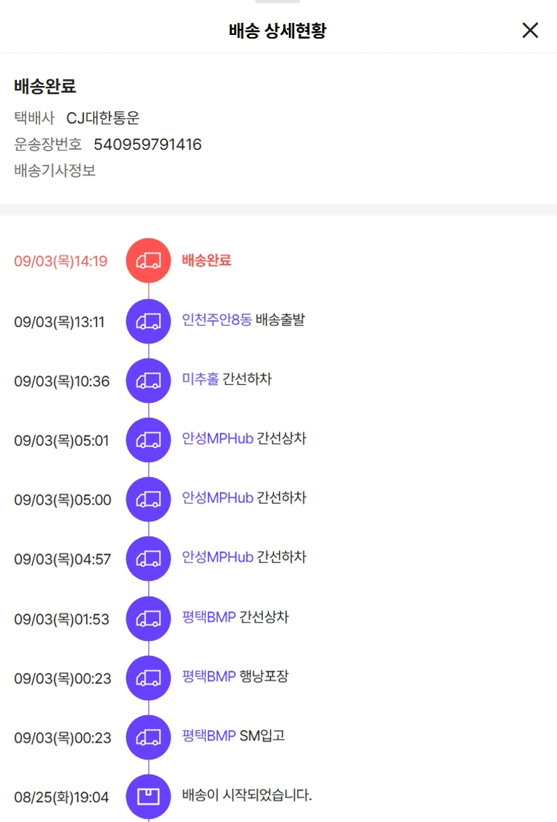This screenshot has width=557, height=822.
Task: Open 평택BMP link in SM입고 row
Action: [209, 735]
